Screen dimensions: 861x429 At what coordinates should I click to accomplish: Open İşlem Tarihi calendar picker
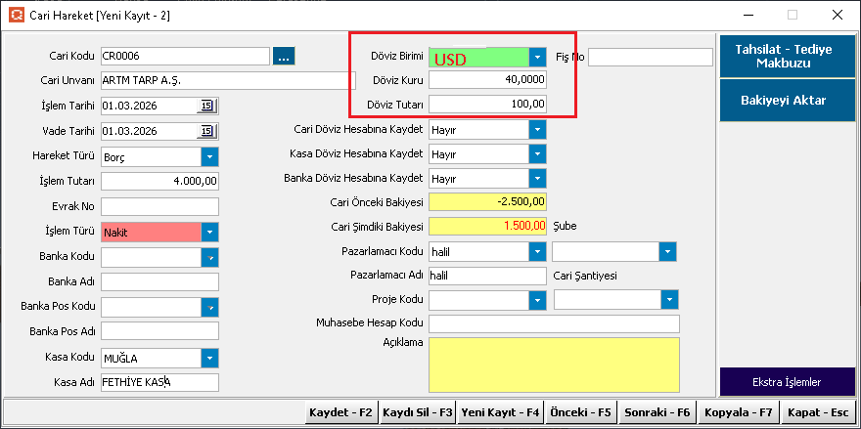pos(206,106)
